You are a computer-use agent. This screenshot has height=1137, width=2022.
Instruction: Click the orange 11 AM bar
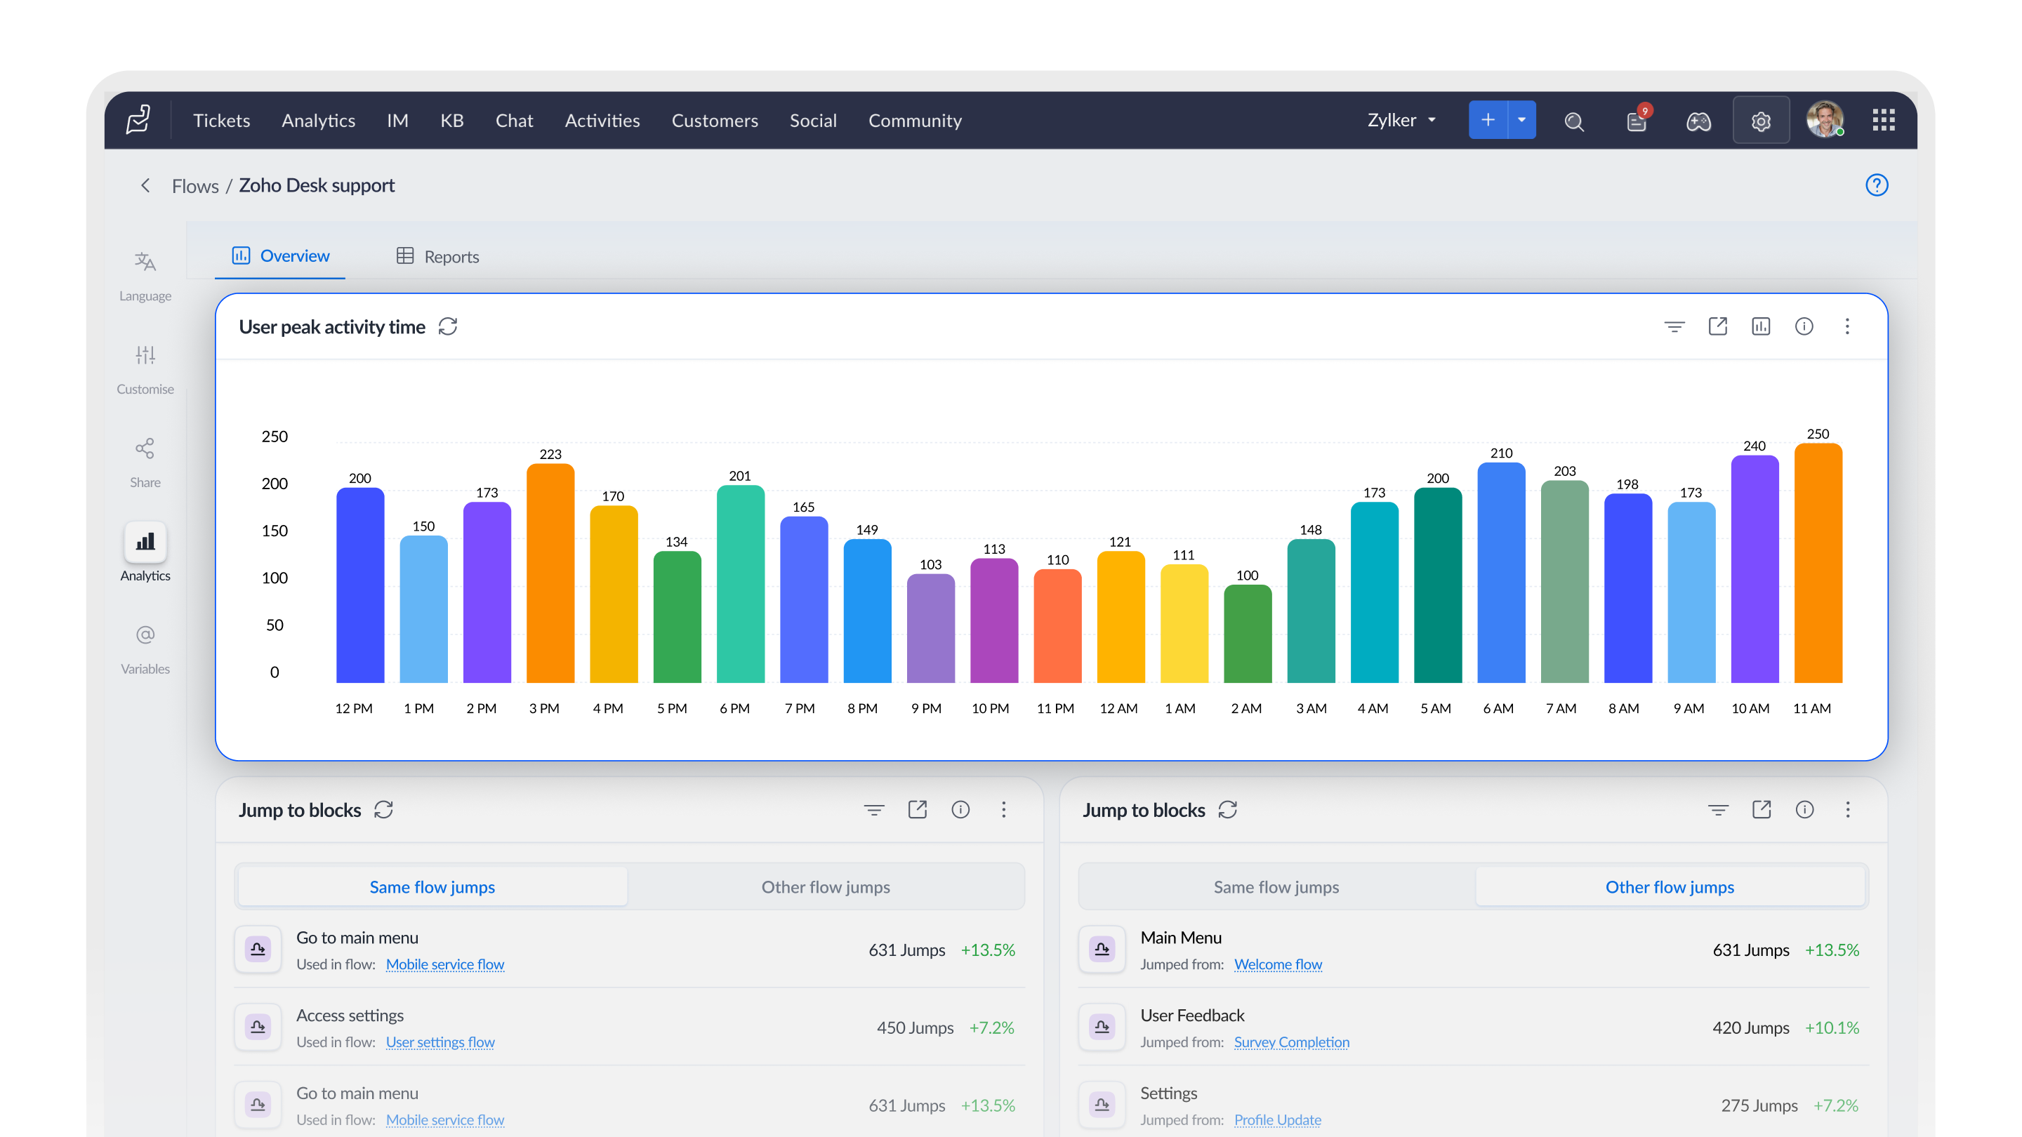click(x=1818, y=563)
